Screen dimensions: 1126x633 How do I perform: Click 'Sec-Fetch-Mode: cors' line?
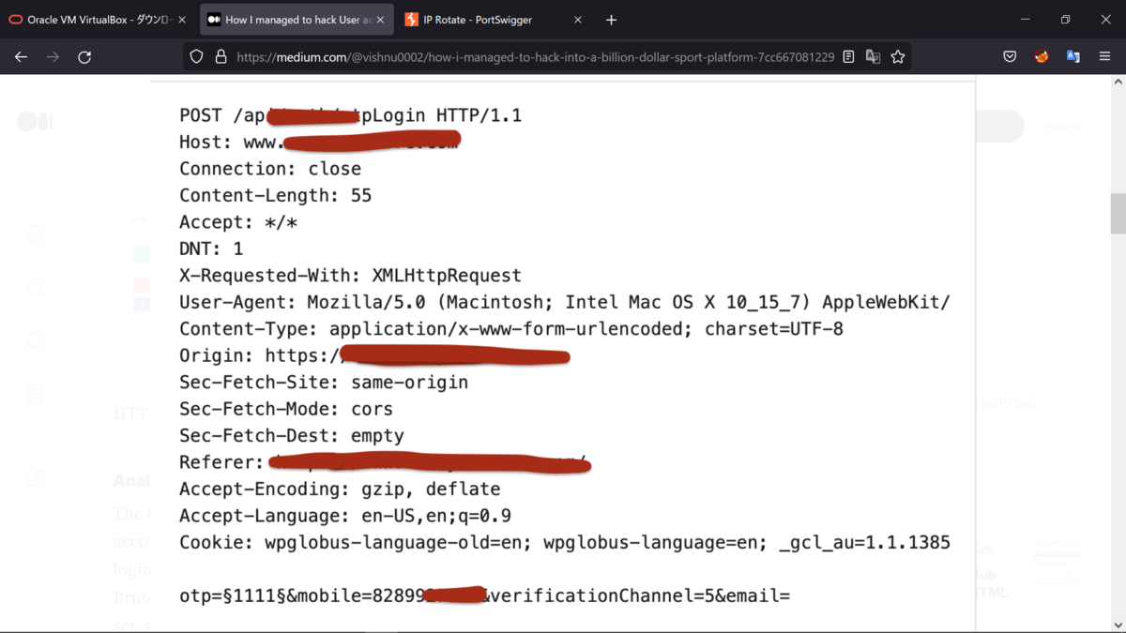(286, 409)
